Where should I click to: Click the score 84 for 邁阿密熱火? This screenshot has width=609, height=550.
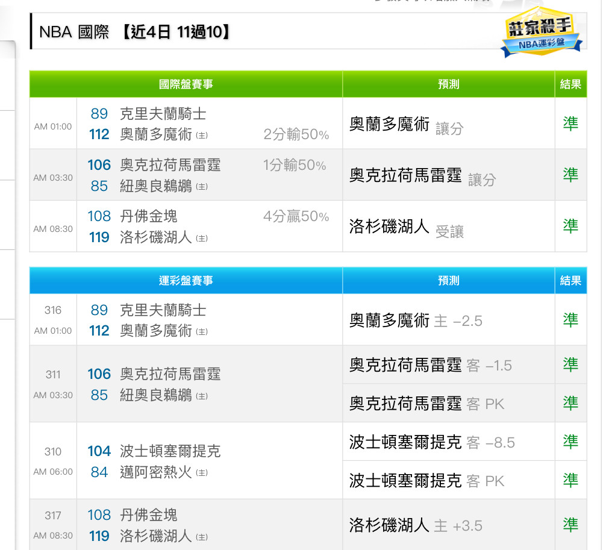(x=99, y=472)
